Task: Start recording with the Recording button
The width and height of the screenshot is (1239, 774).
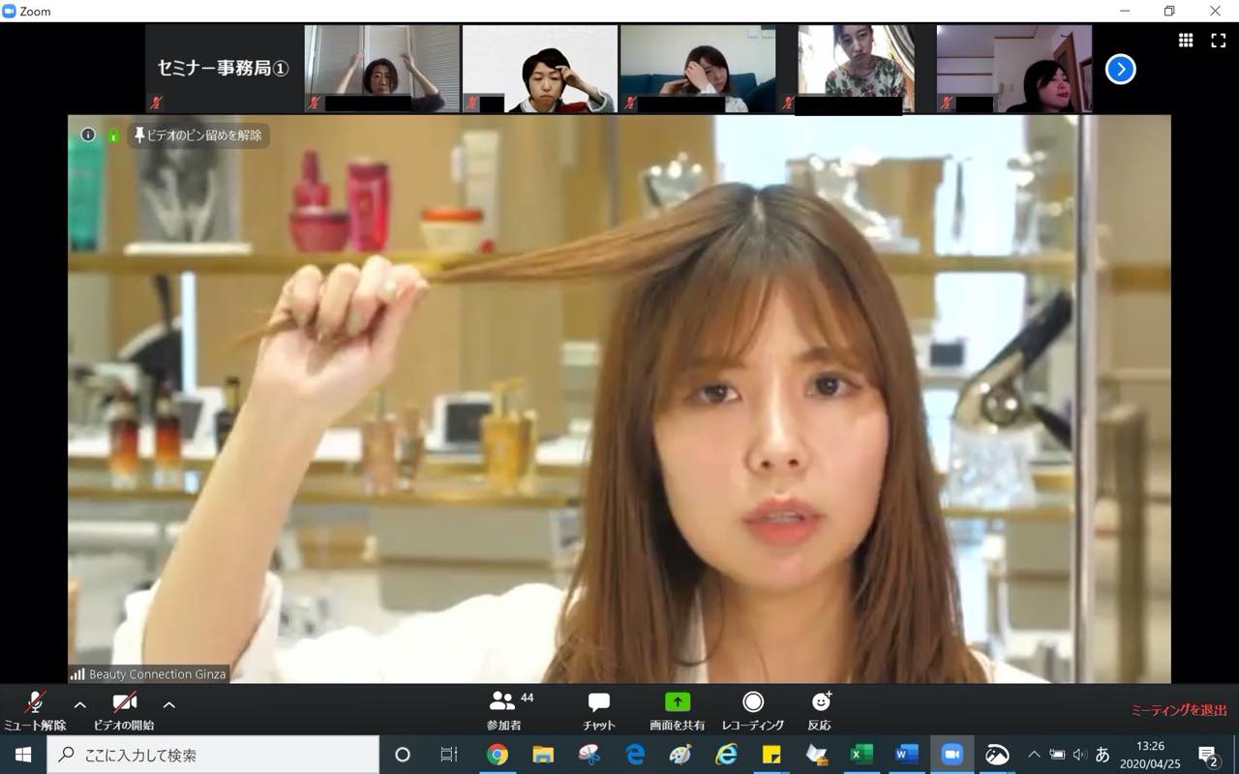Action: [752, 702]
